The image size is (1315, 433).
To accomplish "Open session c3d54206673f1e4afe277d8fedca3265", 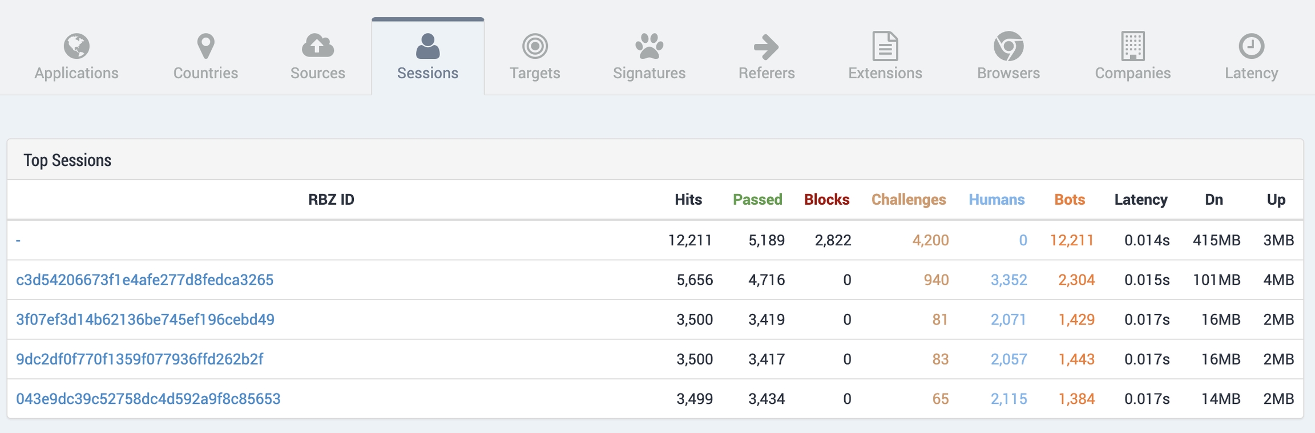I will point(144,280).
